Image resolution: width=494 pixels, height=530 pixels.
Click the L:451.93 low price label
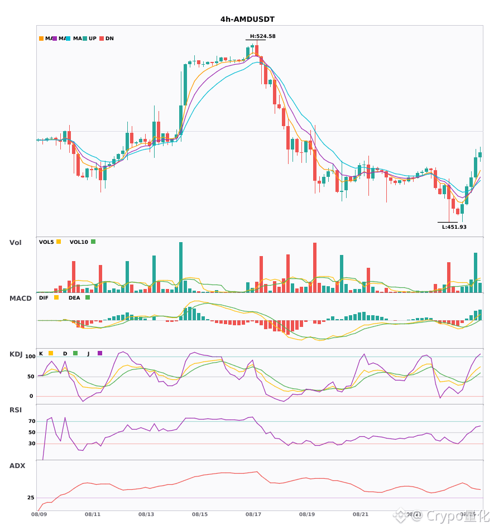point(454,227)
